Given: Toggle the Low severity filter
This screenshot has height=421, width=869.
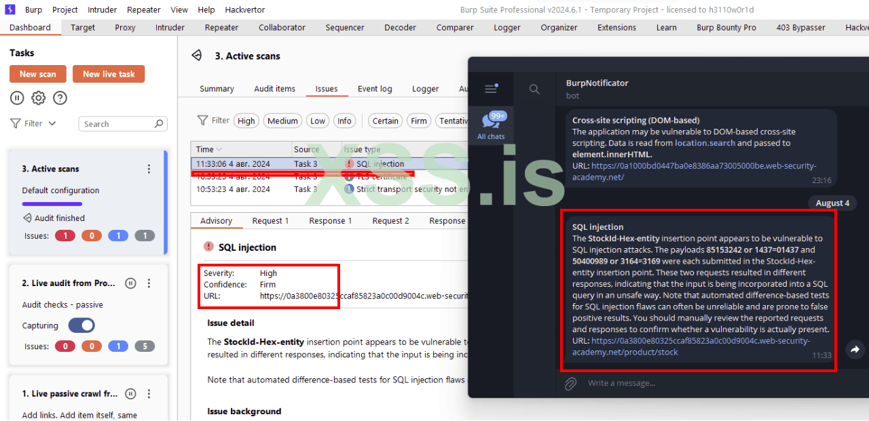Looking at the screenshot, I should 318,121.
